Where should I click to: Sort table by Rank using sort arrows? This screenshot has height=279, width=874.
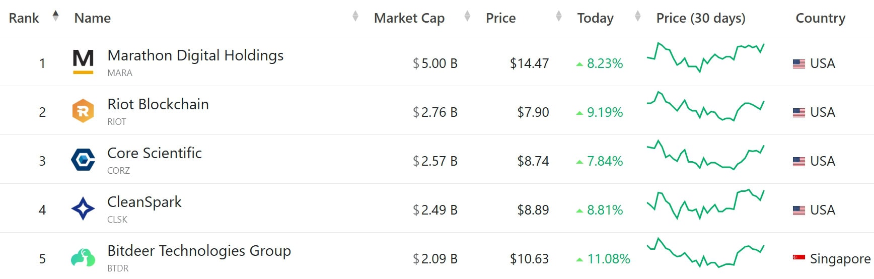55,16
